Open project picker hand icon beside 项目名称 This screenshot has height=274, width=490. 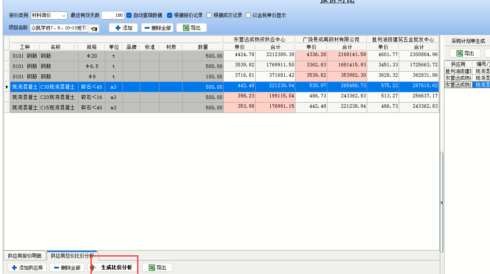click(x=94, y=28)
